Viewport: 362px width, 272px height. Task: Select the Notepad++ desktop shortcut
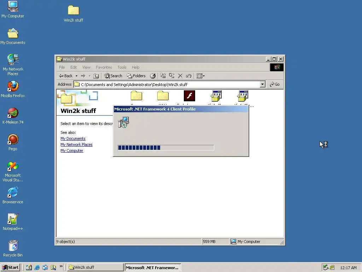13,222
